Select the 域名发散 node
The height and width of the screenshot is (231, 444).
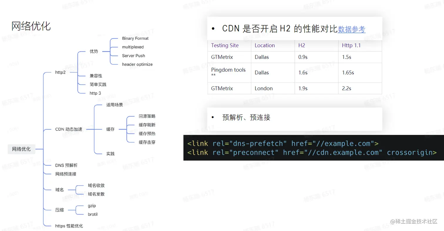[x=96, y=194]
